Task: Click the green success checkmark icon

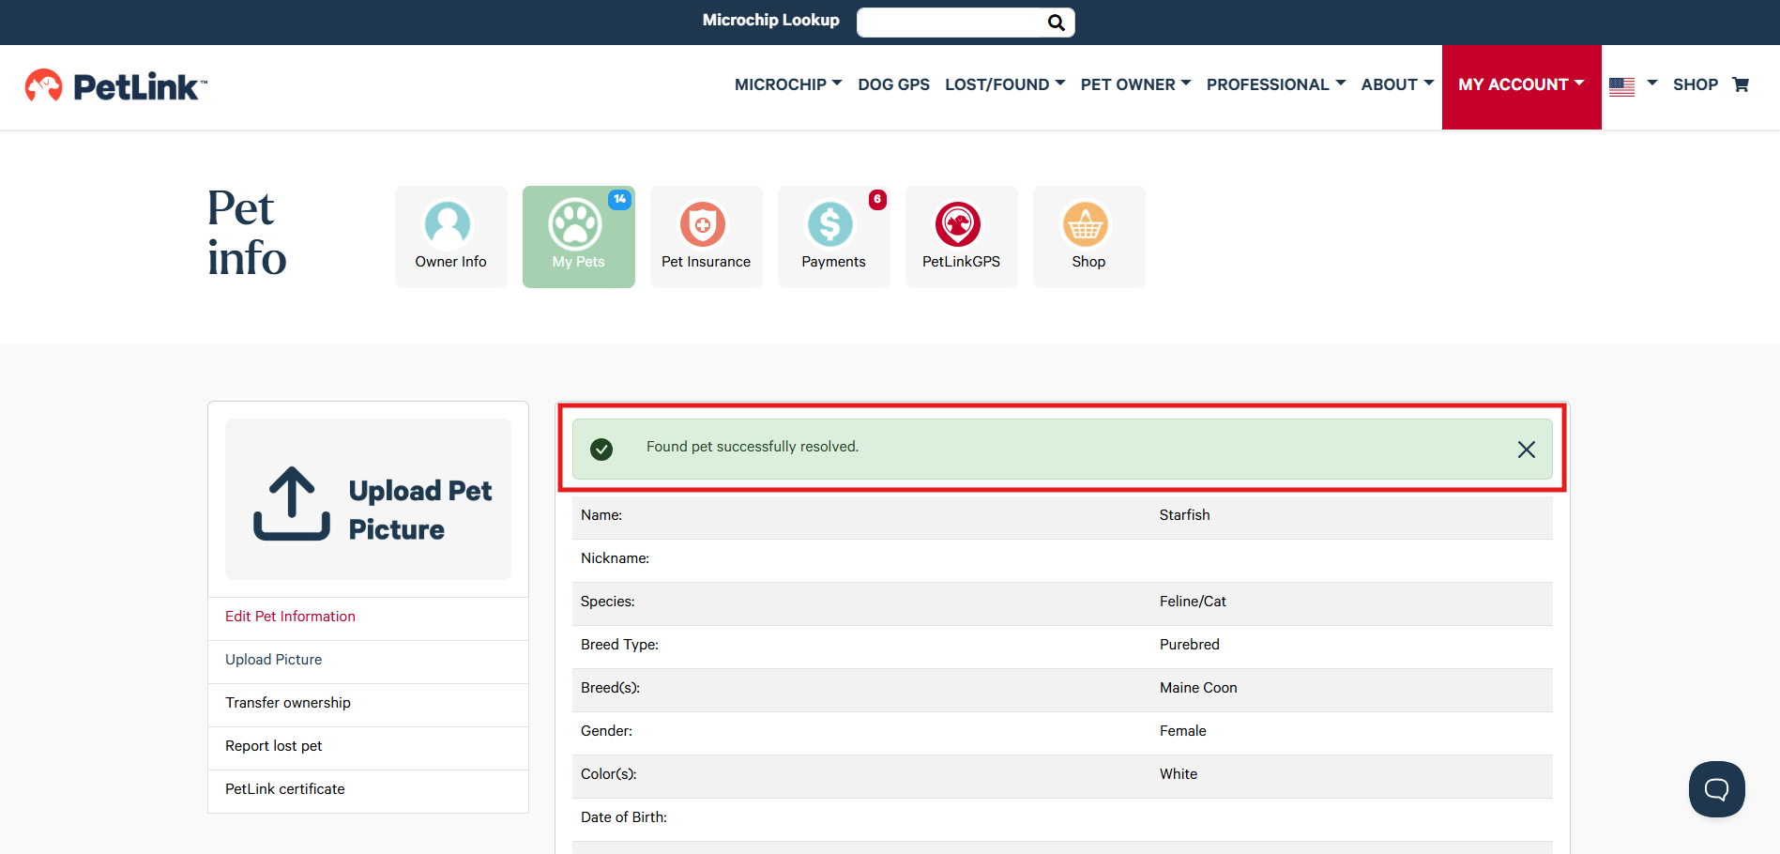Action: click(601, 450)
